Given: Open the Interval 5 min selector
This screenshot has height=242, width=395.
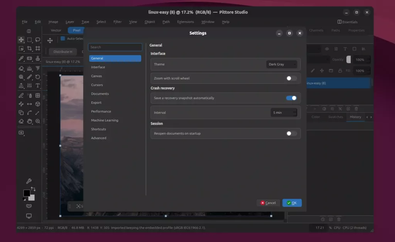Looking at the screenshot, I should (284, 113).
